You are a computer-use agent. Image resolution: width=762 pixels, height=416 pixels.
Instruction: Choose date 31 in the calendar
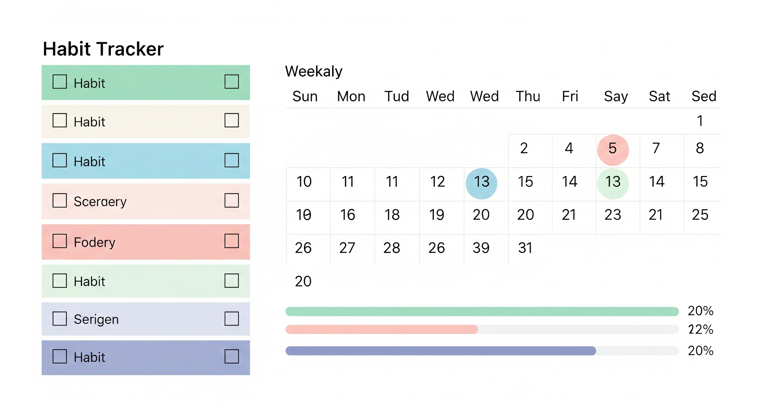click(525, 248)
